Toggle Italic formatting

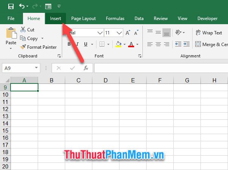(x=78, y=44)
